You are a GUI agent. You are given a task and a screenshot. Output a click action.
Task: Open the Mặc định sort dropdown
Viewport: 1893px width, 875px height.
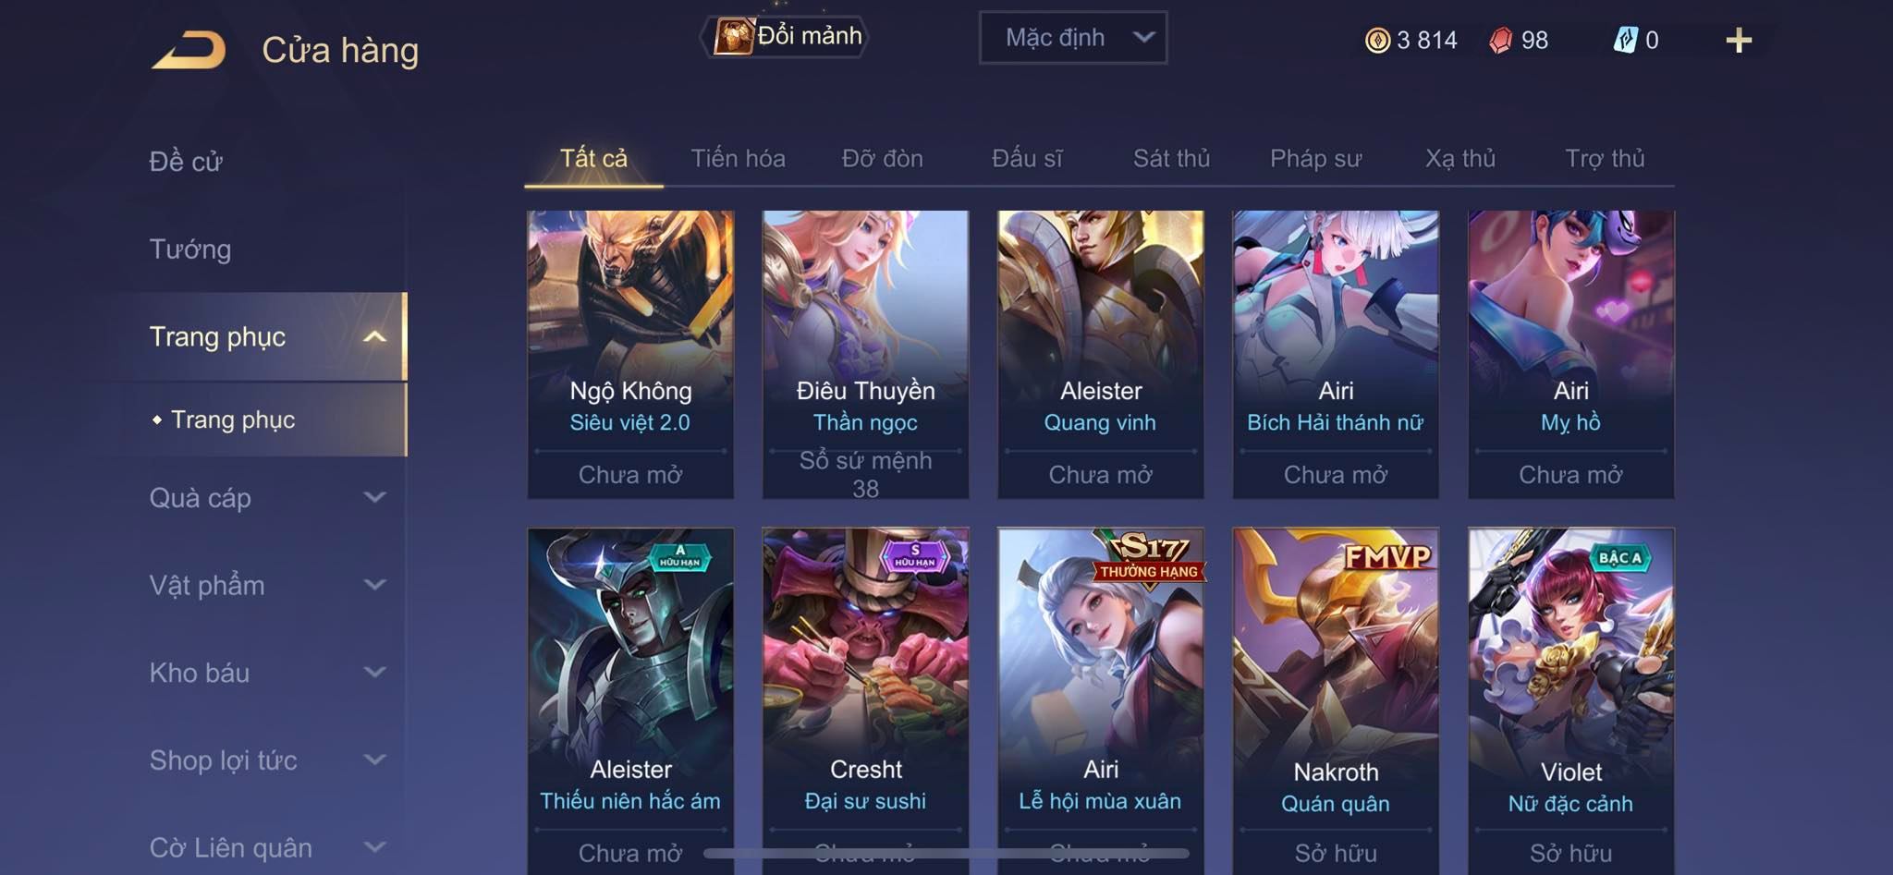point(1073,38)
